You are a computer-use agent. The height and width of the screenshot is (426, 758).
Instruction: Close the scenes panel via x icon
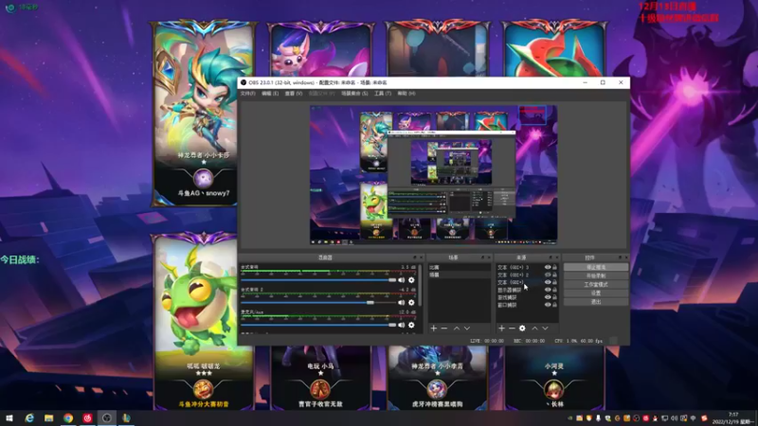coord(489,257)
